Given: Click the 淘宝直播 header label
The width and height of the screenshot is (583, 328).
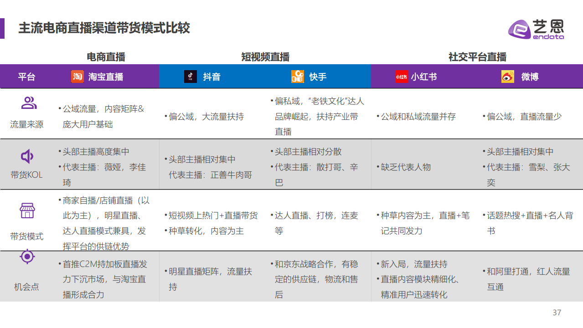Looking at the screenshot, I should point(106,77).
